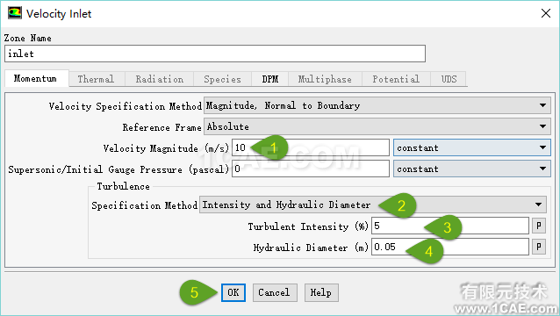Viewport: 560px width, 316px height.
Task: Switch to the Momentum tab
Action: [x=36, y=78]
